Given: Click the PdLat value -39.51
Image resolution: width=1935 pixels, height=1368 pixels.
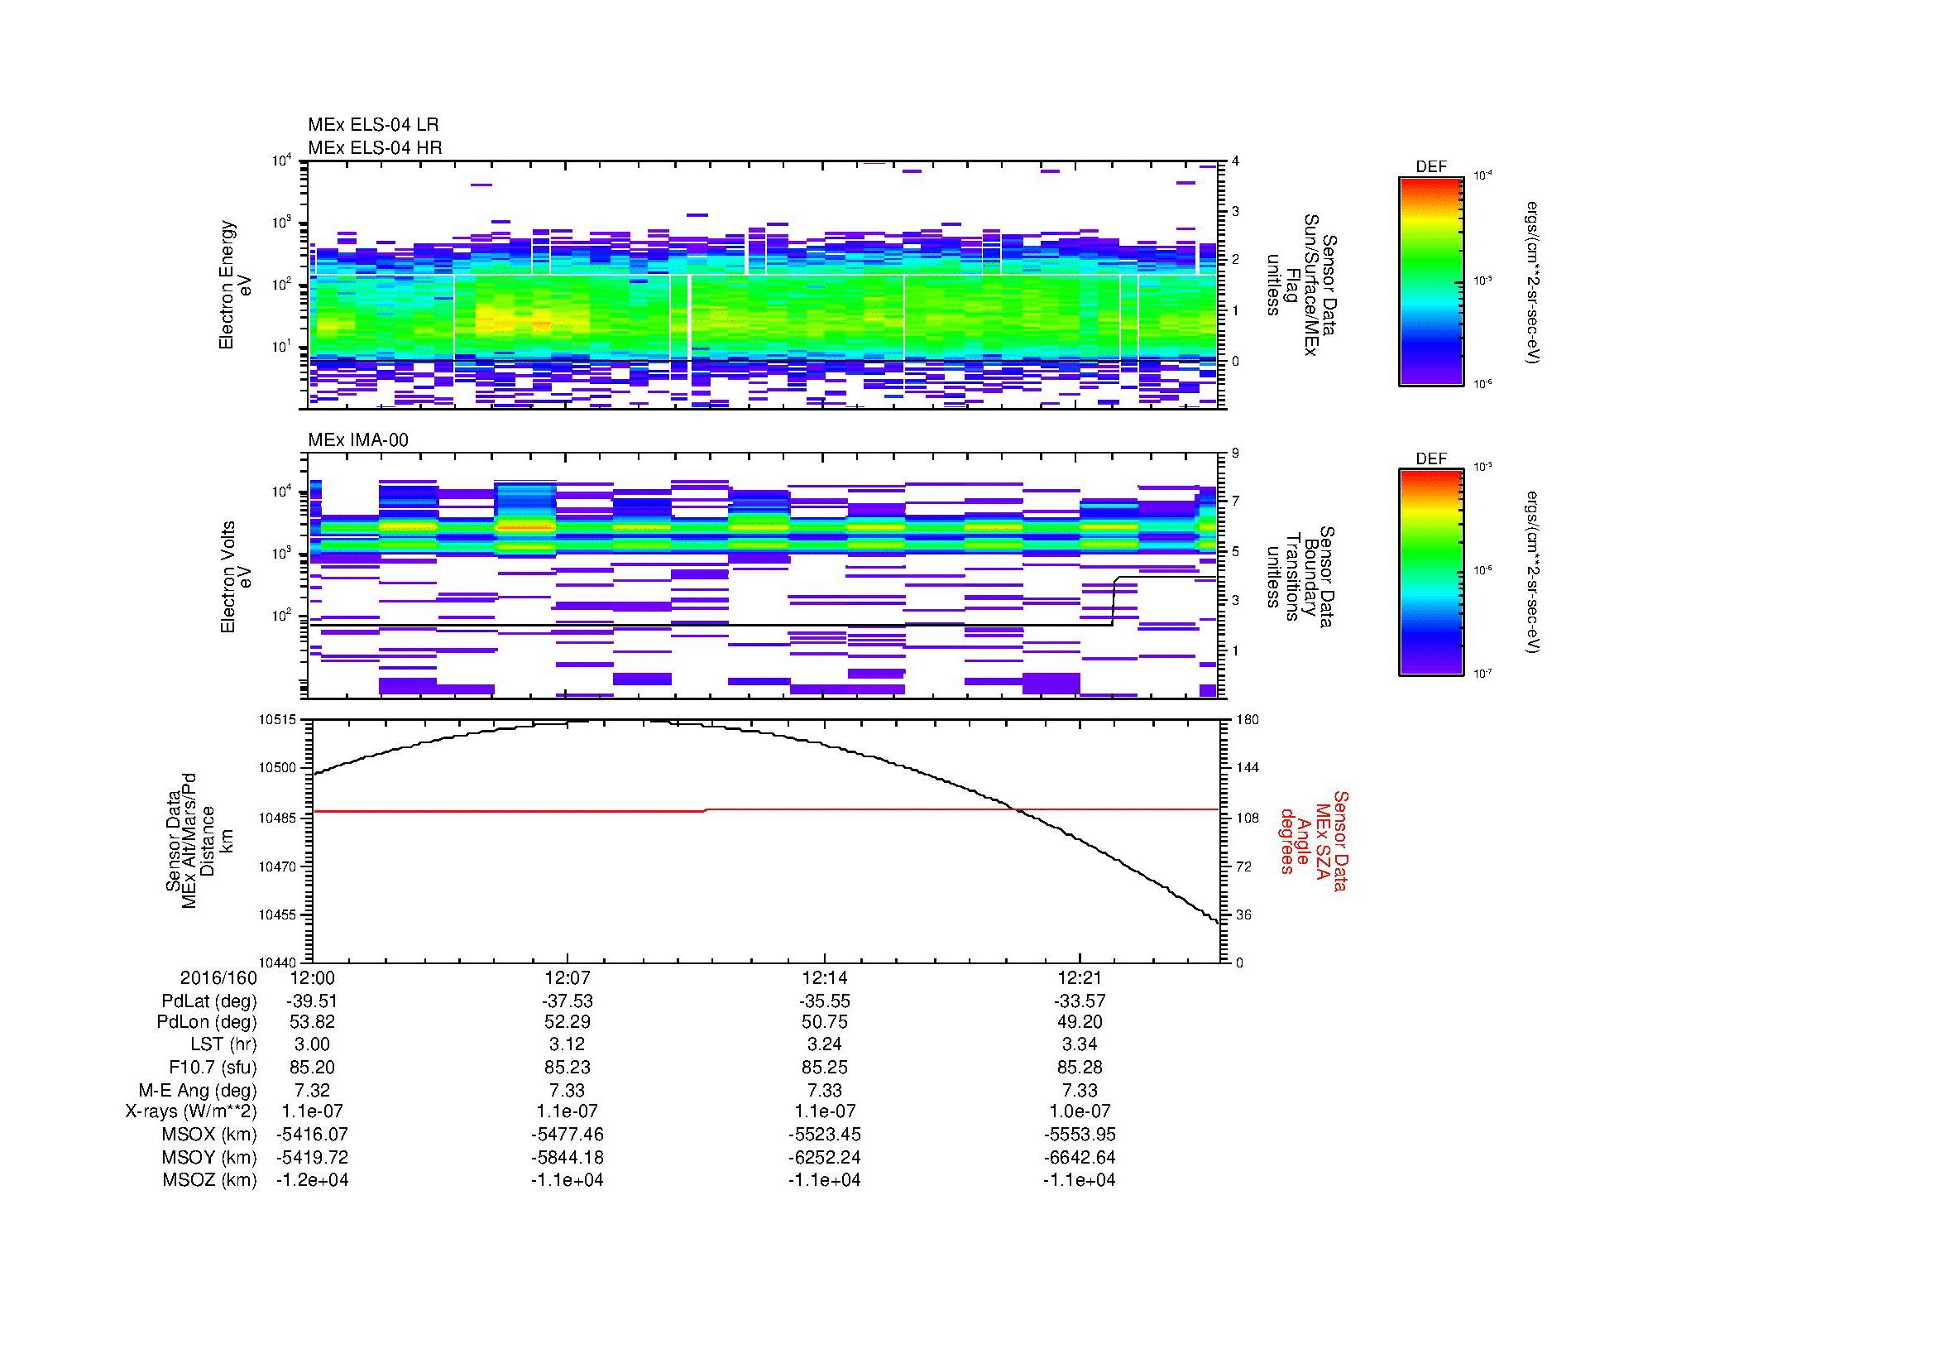Looking at the screenshot, I should [x=312, y=1002].
